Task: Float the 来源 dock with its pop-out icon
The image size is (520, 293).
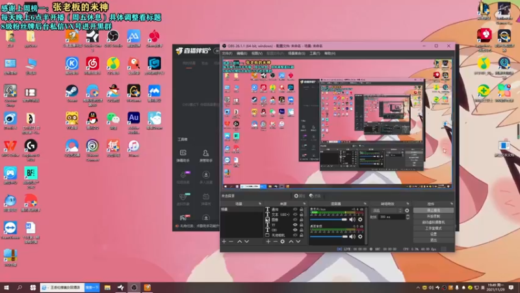Action: point(304,204)
